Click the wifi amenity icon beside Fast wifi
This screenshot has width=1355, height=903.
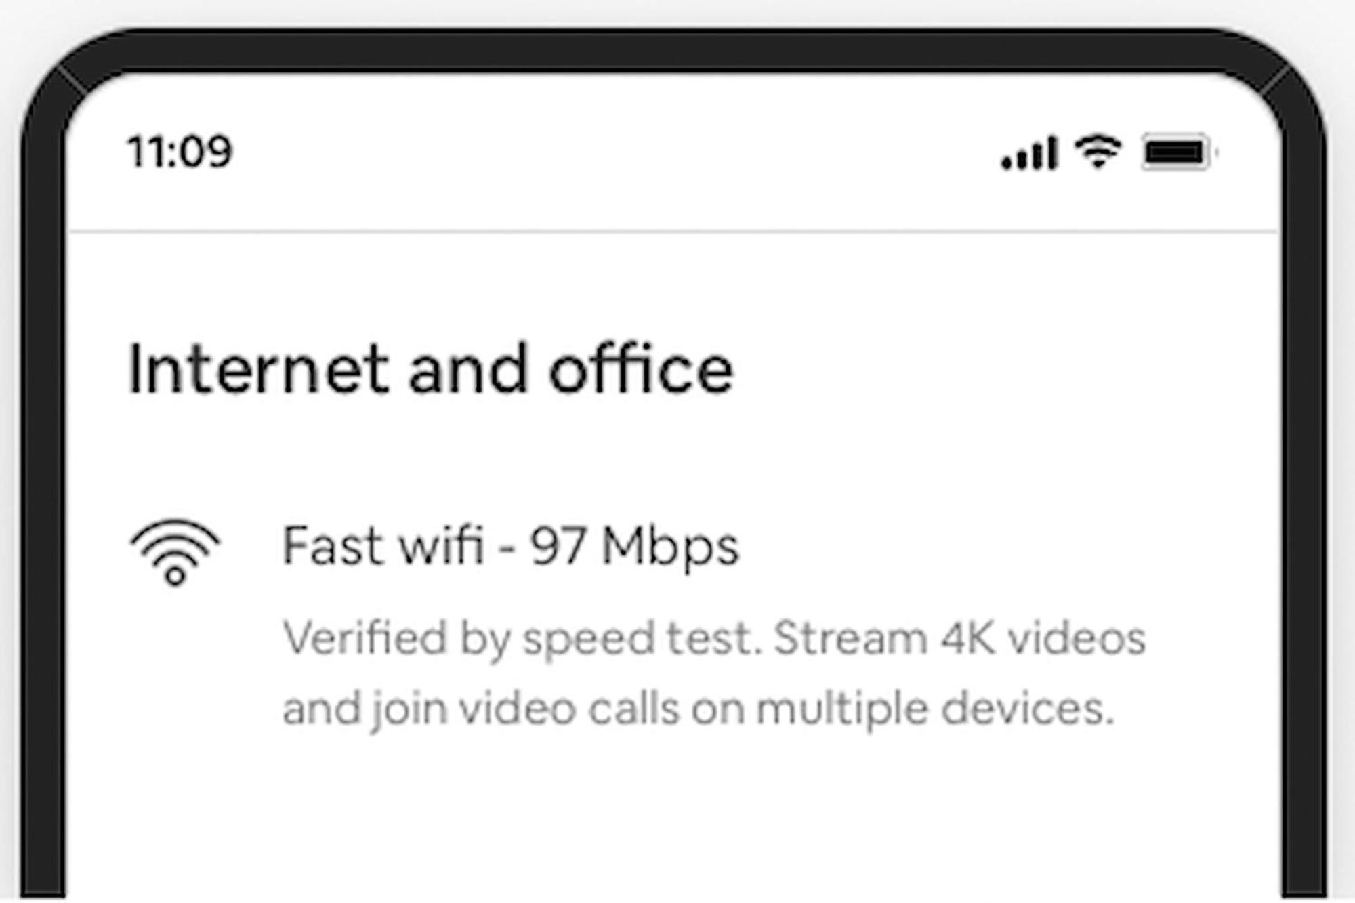175,552
